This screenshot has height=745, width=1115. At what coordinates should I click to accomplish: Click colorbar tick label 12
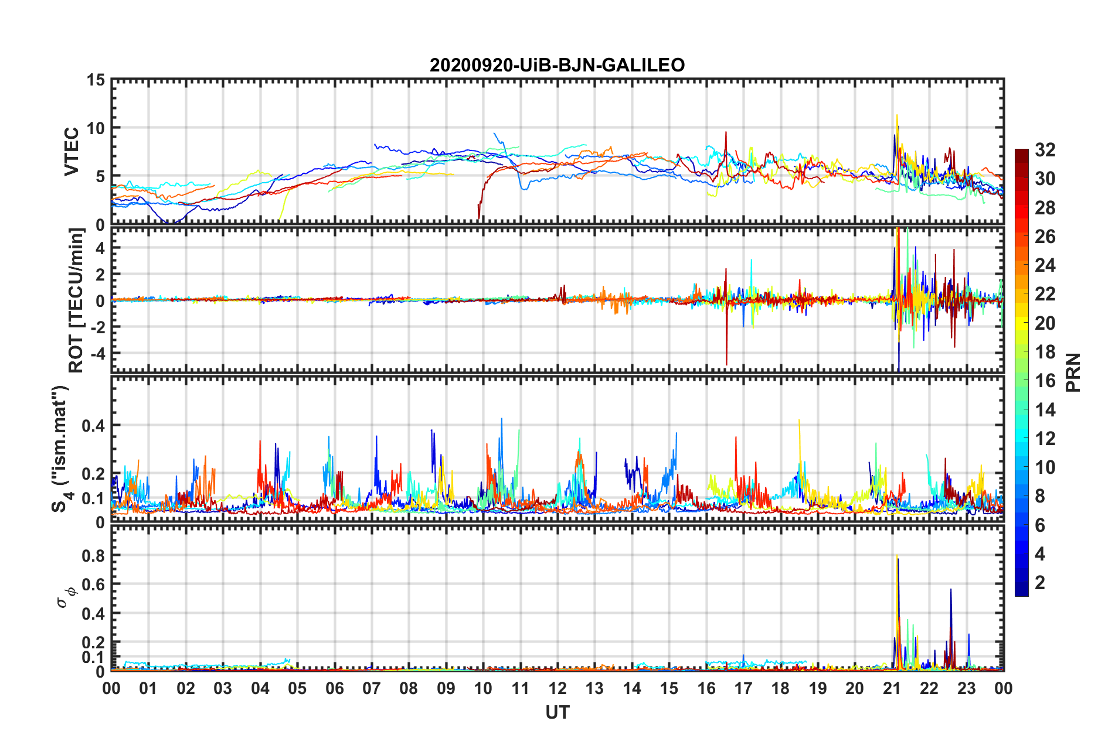[x=1045, y=439]
